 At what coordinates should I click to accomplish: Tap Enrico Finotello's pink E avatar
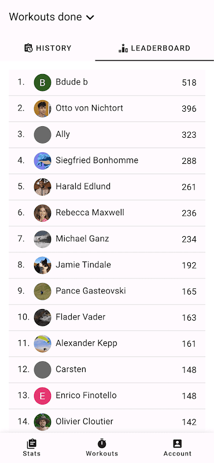42,396
